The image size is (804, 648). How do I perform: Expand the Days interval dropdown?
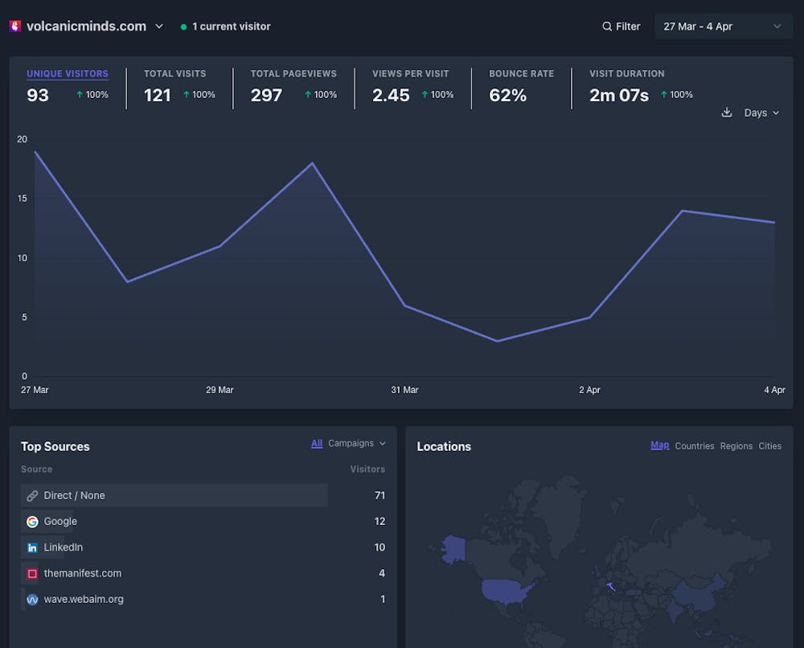[761, 113]
